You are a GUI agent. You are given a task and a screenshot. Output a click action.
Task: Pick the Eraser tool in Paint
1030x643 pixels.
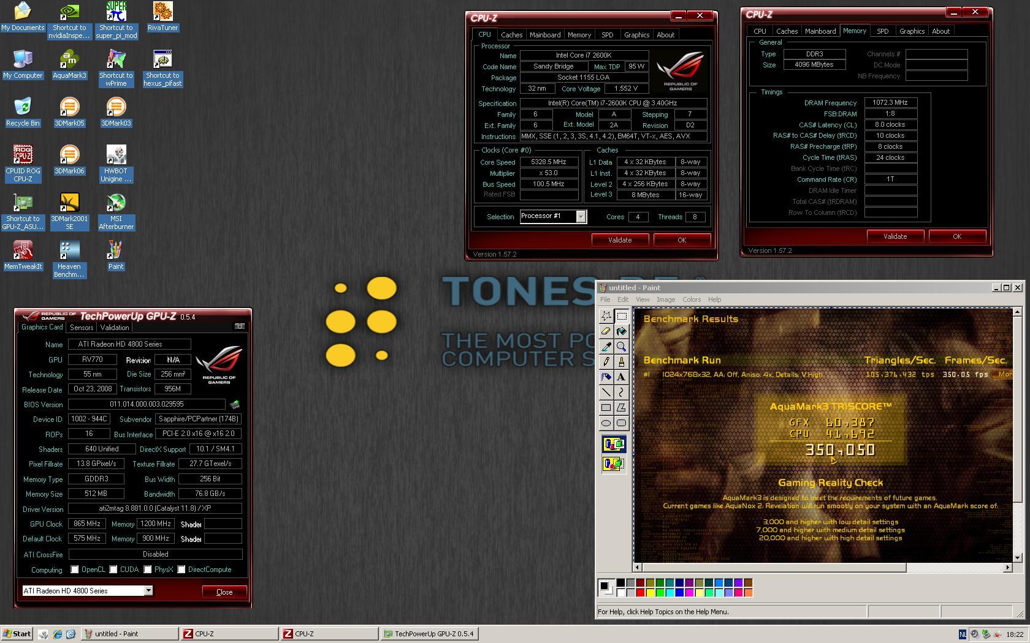pyautogui.click(x=606, y=331)
